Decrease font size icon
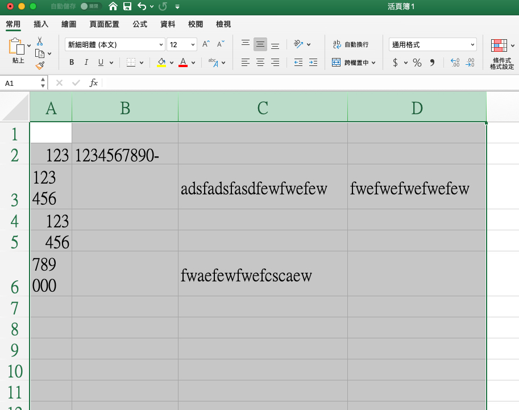Image resolution: width=519 pixels, height=410 pixels. click(x=221, y=44)
